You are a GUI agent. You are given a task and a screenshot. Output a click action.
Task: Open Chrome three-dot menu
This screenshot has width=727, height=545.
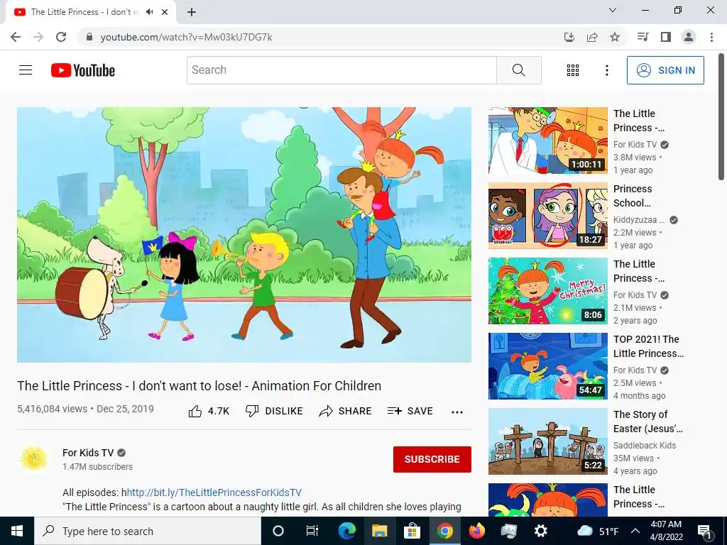point(711,37)
